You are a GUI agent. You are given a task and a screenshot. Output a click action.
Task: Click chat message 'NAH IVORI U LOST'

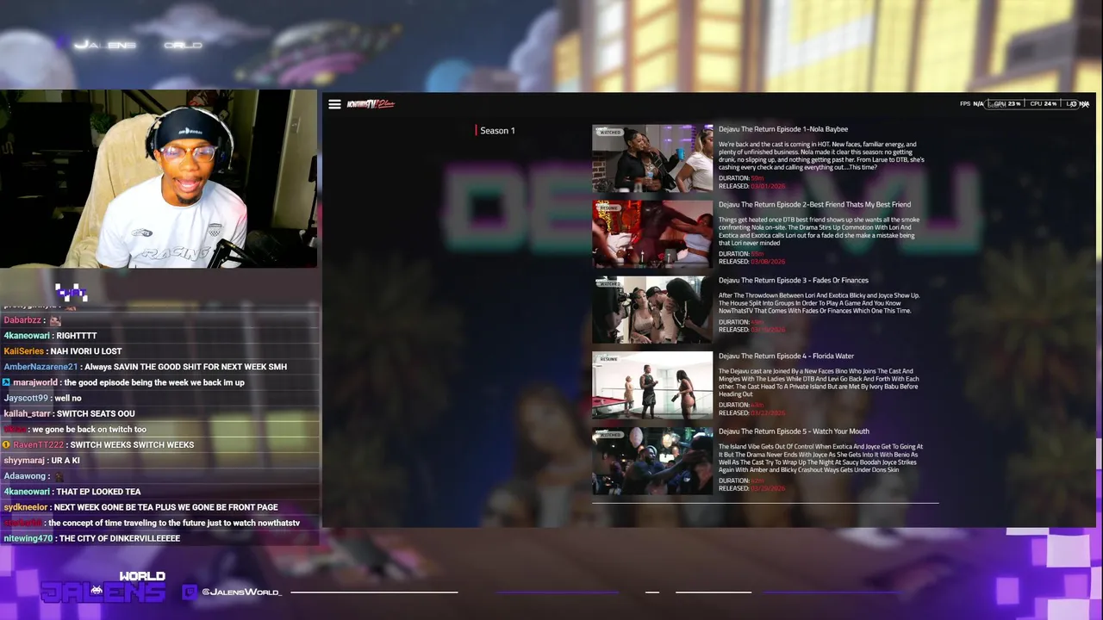(x=85, y=351)
